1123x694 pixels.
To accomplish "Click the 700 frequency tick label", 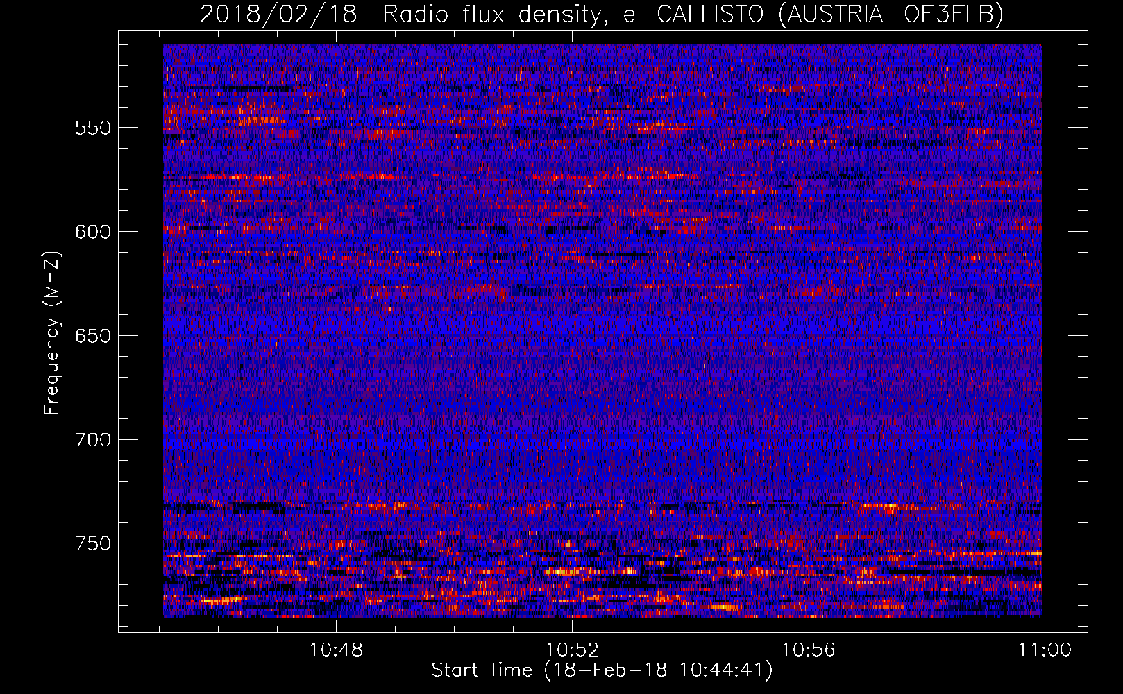I will 93,440.
